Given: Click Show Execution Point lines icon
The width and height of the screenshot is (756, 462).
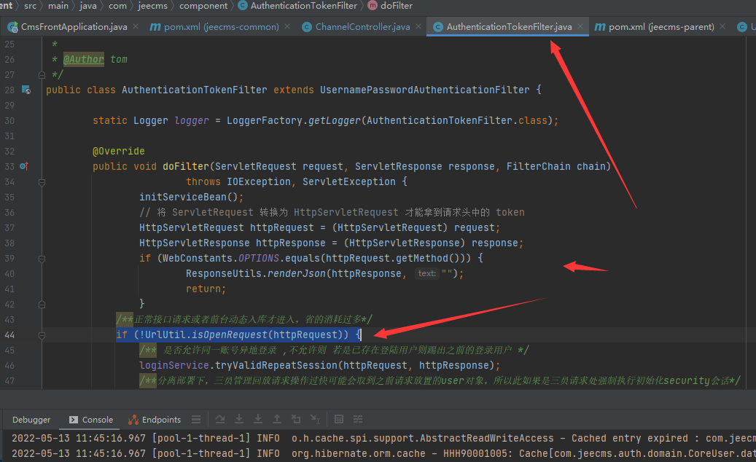Looking at the screenshot, I should 196,419.
